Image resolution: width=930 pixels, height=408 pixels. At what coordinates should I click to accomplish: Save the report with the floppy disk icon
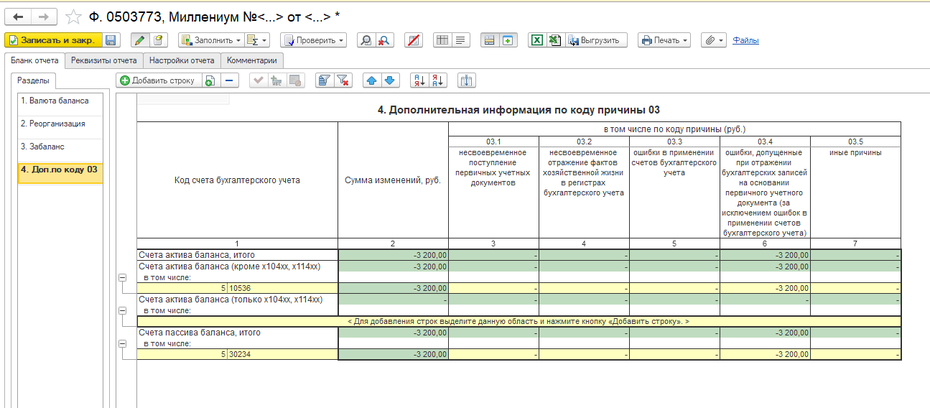click(111, 40)
